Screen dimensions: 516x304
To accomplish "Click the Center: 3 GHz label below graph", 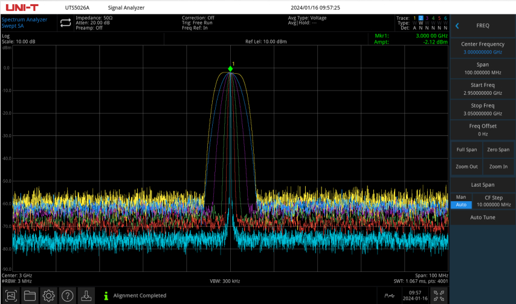I will coord(17,276).
